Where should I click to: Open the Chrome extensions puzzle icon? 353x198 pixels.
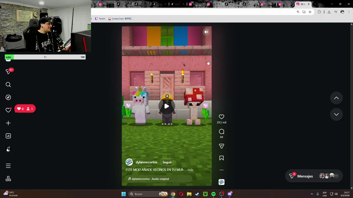point(319,12)
